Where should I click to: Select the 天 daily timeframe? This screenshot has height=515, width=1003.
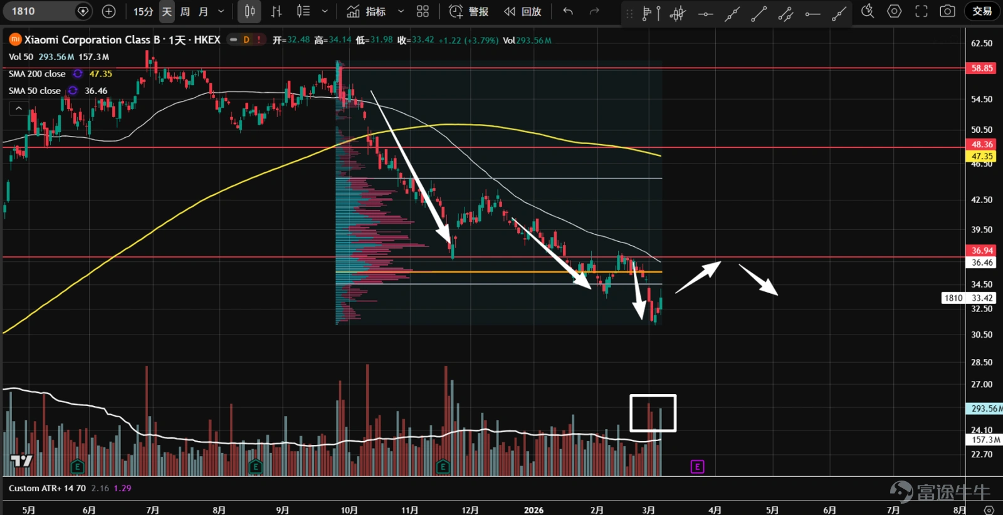click(167, 11)
